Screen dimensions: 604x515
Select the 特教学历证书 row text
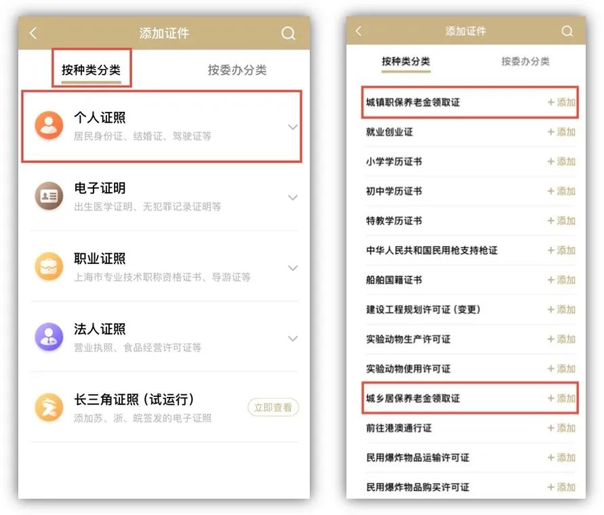pyautogui.click(x=394, y=221)
